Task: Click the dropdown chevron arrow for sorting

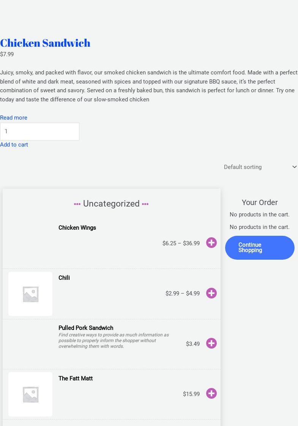Action: [294, 167]
